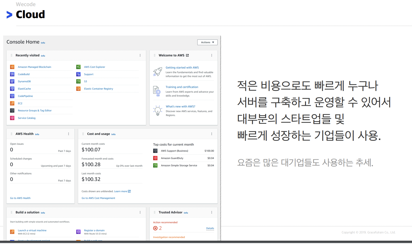Click the Register a domain icon
Screen dimensions: 412x246
pos(78,232)
